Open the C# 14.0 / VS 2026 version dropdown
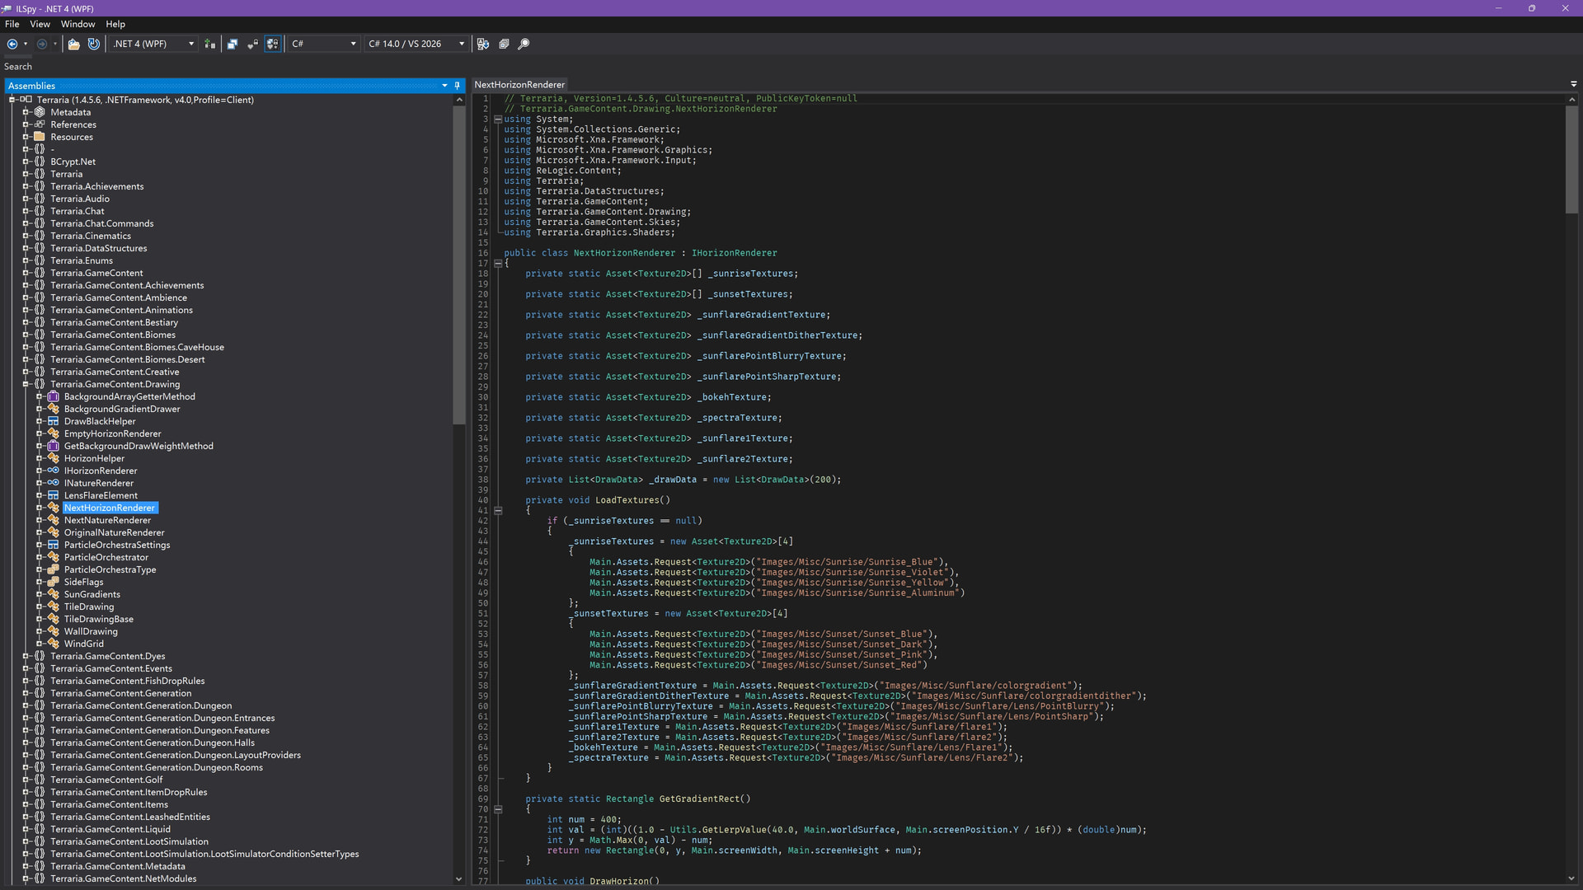 [x=462, y=44]
